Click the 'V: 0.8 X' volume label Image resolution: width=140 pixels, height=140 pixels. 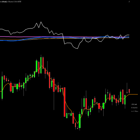[x=134, y=108]
